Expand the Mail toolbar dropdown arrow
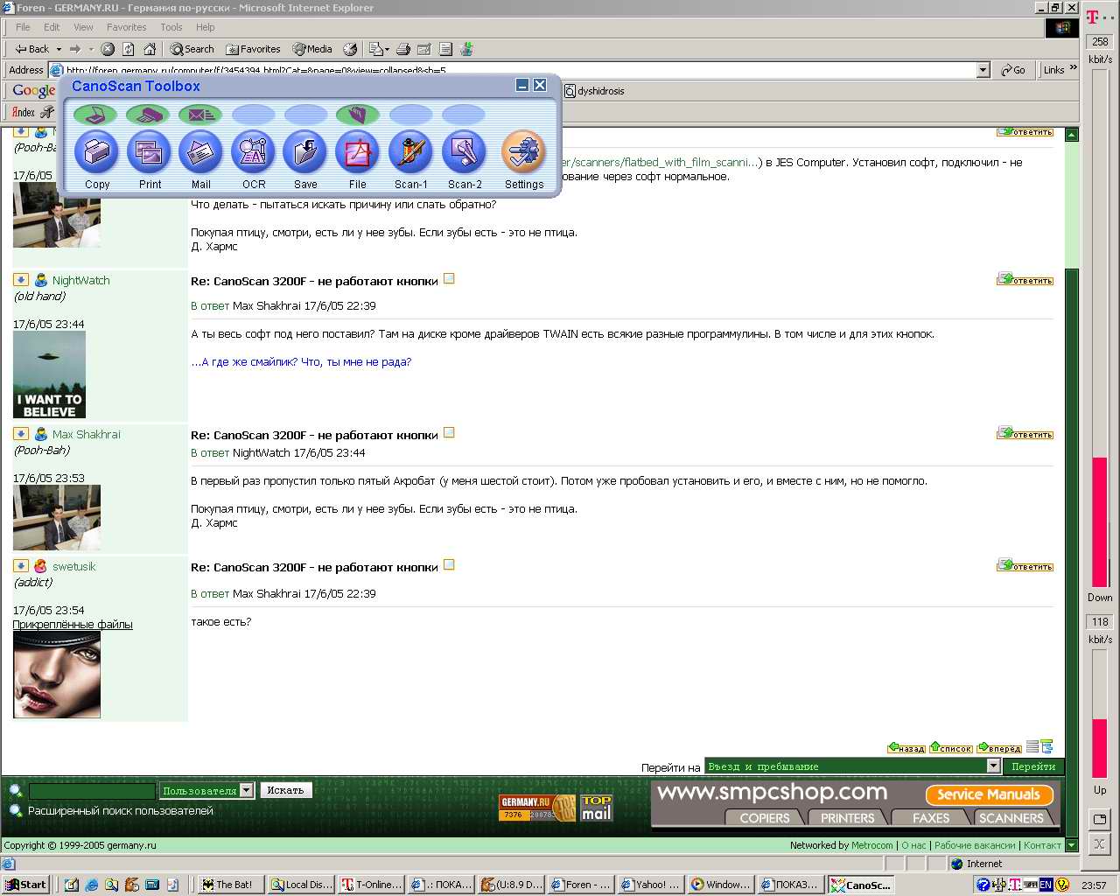1120x896 pixels. 387,49
